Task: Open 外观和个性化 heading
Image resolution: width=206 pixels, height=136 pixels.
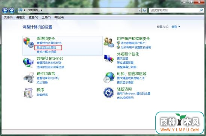Action: tap(128, 54)
